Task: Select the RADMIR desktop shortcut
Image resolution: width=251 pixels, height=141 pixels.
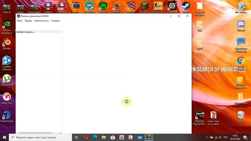Action: [131, 7]
